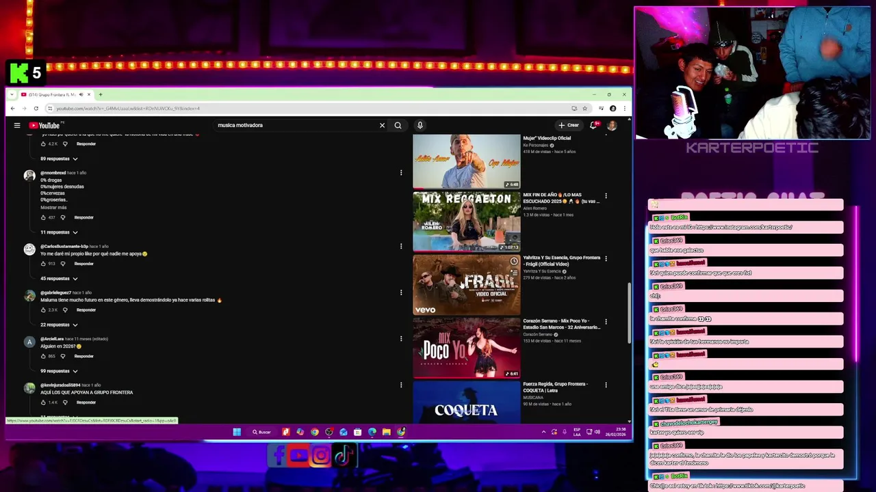
Task: Open OBS Studio from the taskbar
Action: point(329,432)
